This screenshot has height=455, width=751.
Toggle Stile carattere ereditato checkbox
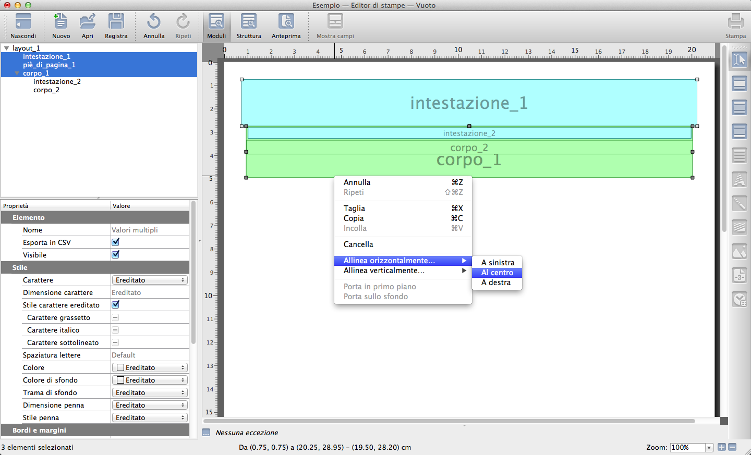click(x=116, y=305)
